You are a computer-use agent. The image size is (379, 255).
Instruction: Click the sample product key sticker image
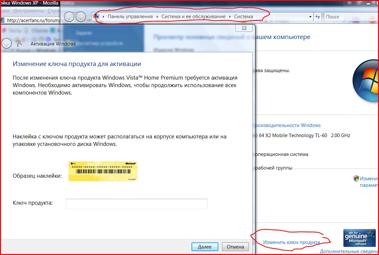coord(103,171)
